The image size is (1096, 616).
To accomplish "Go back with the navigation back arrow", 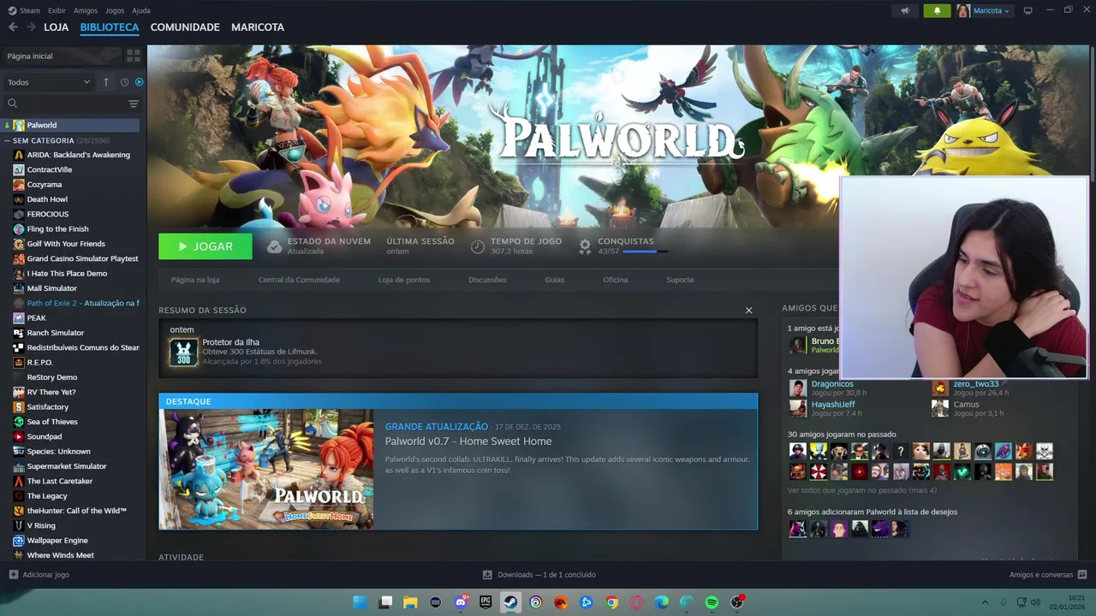I will [x=13, y=27].
